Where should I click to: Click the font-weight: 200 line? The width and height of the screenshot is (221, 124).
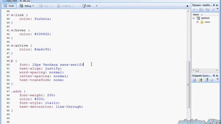pyautogui.click(x=37, y=95)
